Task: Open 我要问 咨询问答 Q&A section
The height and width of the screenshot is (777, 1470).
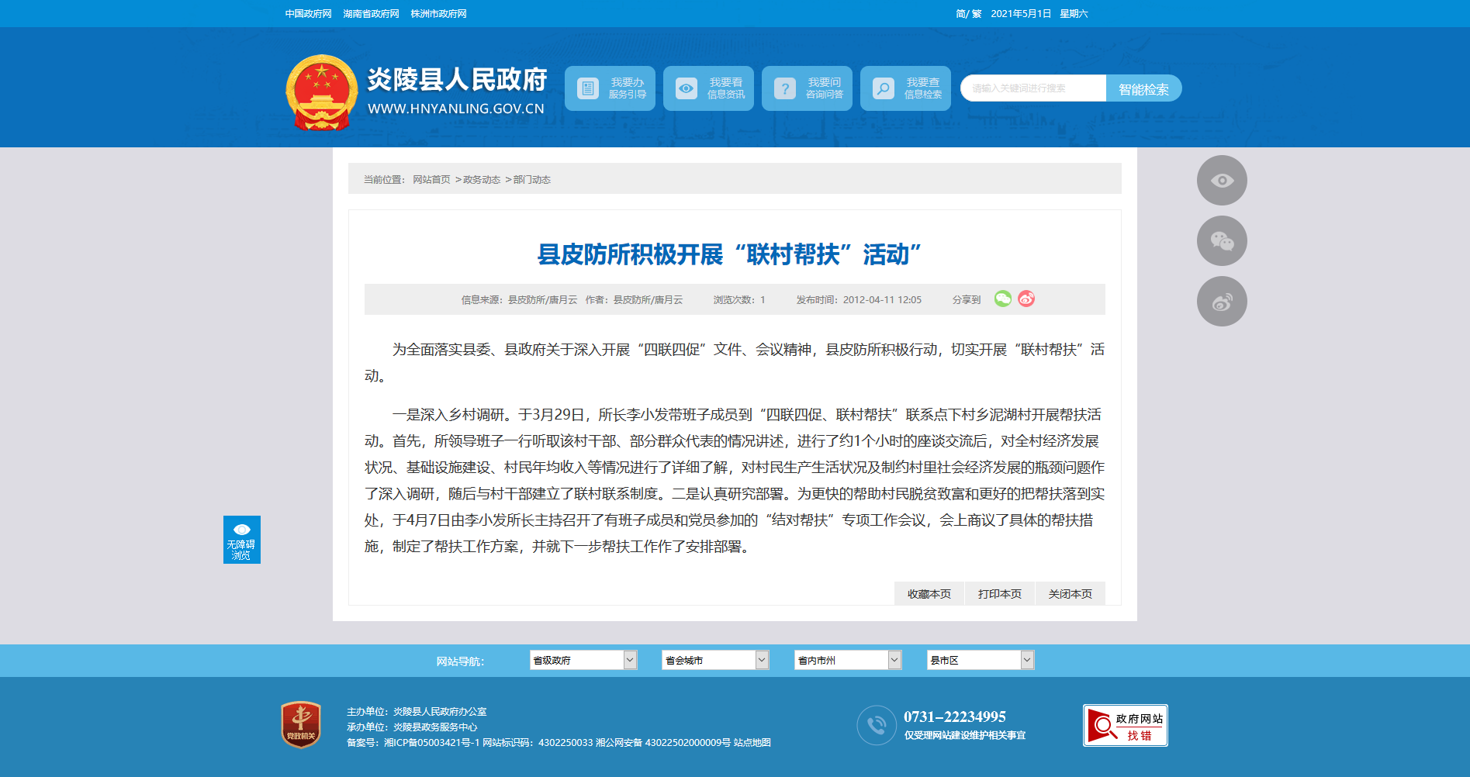Action: pyautogui.click(x=807, y=88)
